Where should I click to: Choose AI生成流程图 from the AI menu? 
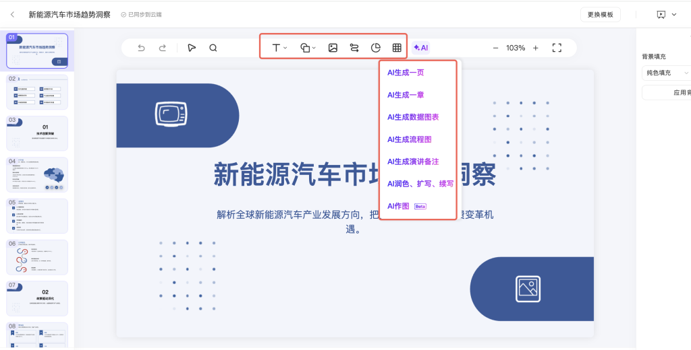(x=409, y=139)
